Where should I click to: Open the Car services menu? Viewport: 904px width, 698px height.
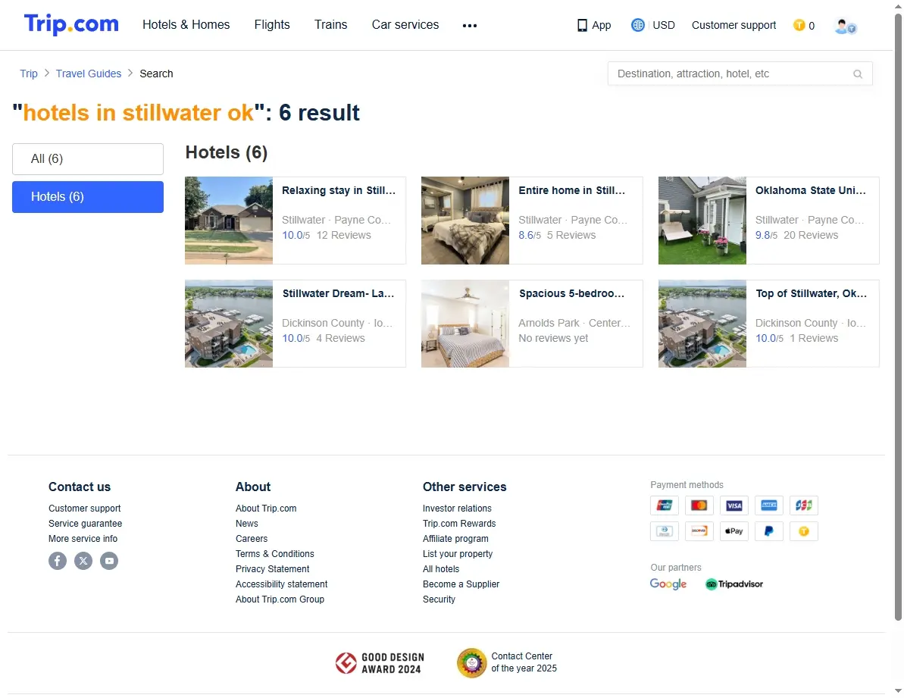coord(405,25)
